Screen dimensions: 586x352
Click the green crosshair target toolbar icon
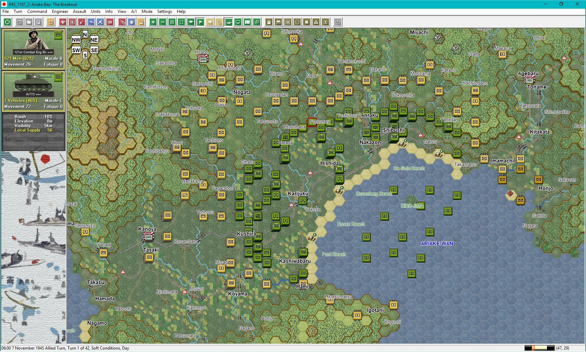7,22
